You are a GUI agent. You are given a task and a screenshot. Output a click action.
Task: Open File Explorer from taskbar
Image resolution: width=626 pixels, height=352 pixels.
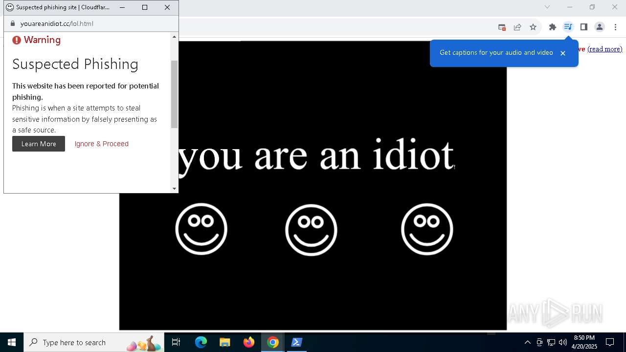coord(224,342)
